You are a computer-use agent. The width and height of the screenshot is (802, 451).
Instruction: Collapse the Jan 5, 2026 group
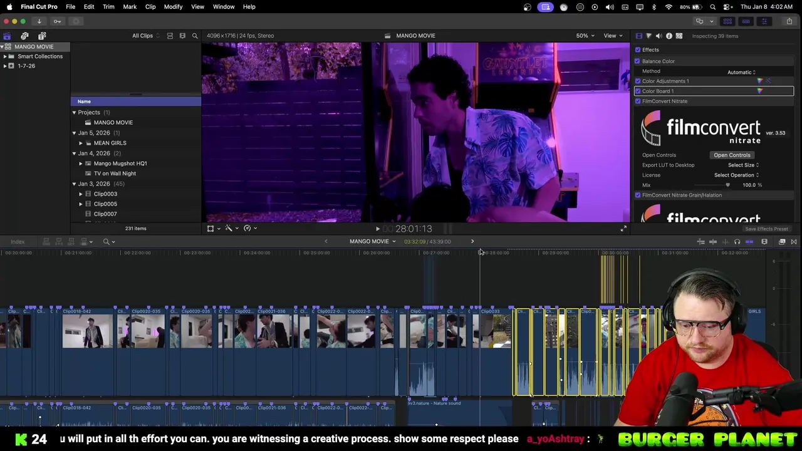pyautogui.click(x=74, y=133)
